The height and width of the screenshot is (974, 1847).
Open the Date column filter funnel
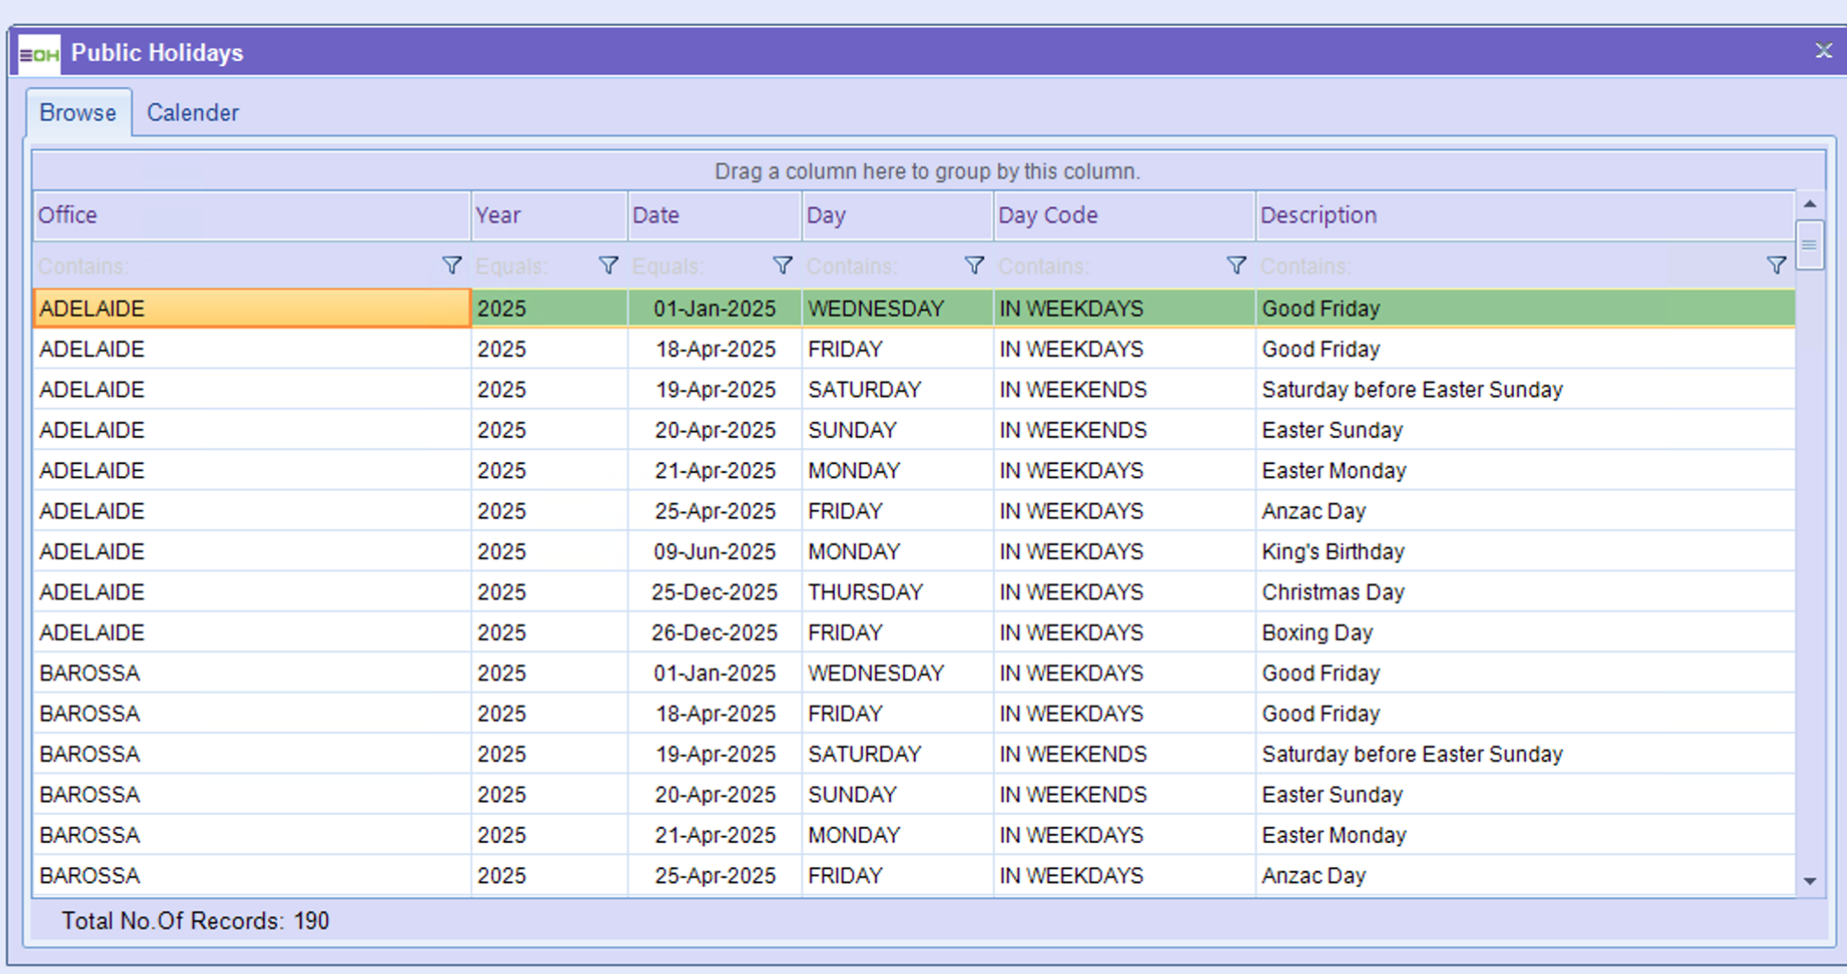[782, 265]
